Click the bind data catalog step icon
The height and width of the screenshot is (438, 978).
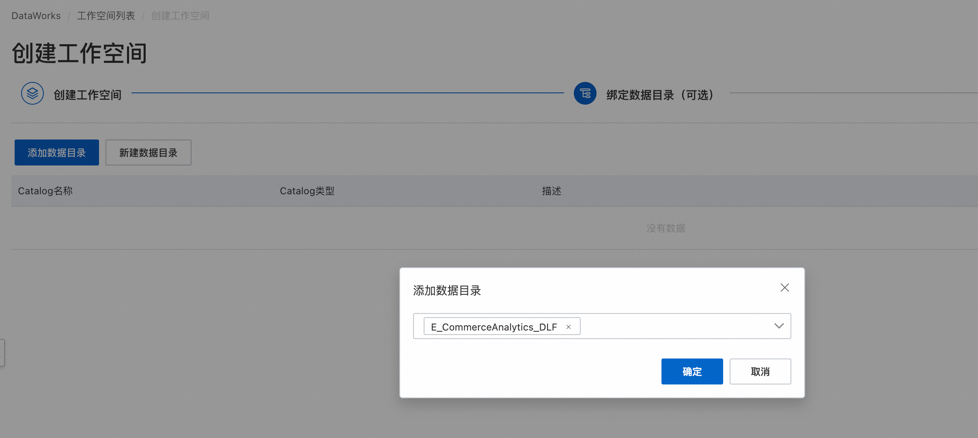[x=585, y=94]
